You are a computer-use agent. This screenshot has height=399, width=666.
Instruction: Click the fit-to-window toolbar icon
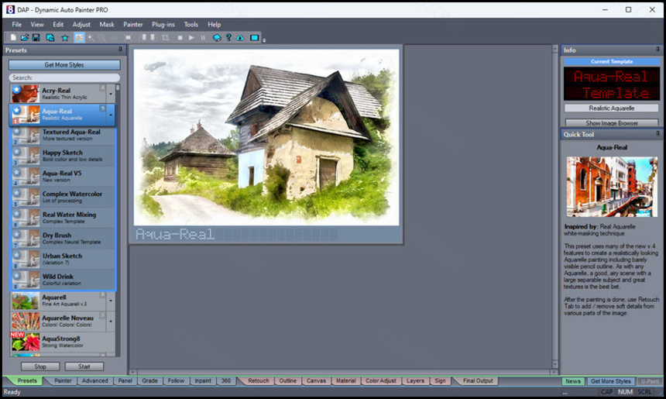[128, 38]
